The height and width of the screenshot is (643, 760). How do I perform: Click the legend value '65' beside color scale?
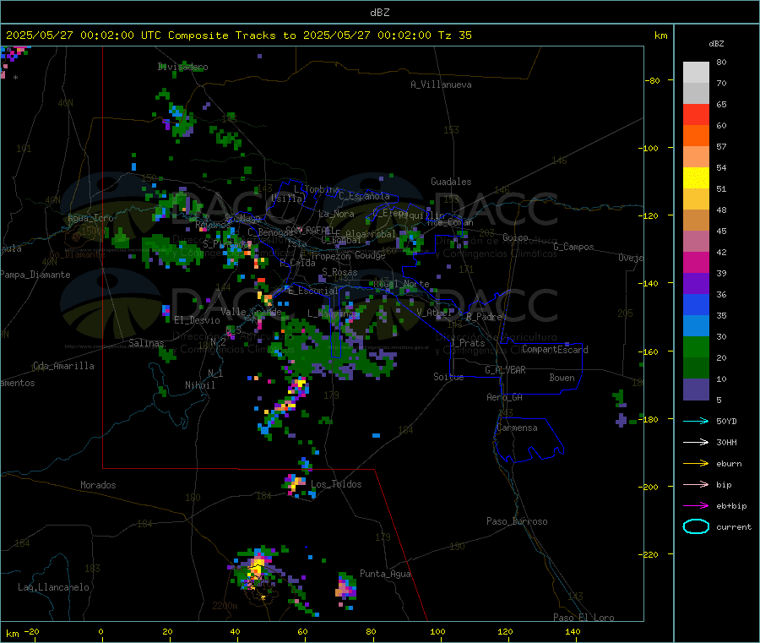pos(721,104)
